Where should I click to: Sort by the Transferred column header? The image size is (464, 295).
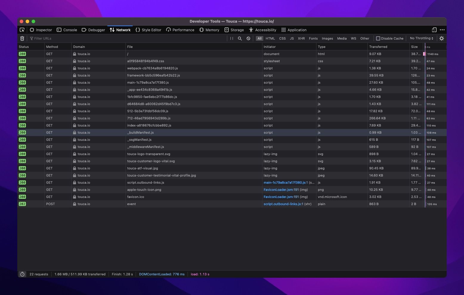(388, 47)
